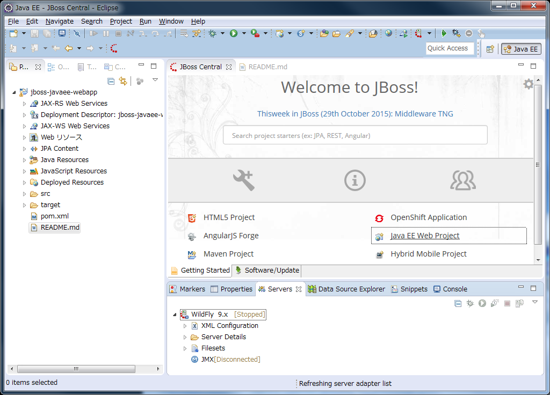Open the Window menu

[x=171, y=21]
